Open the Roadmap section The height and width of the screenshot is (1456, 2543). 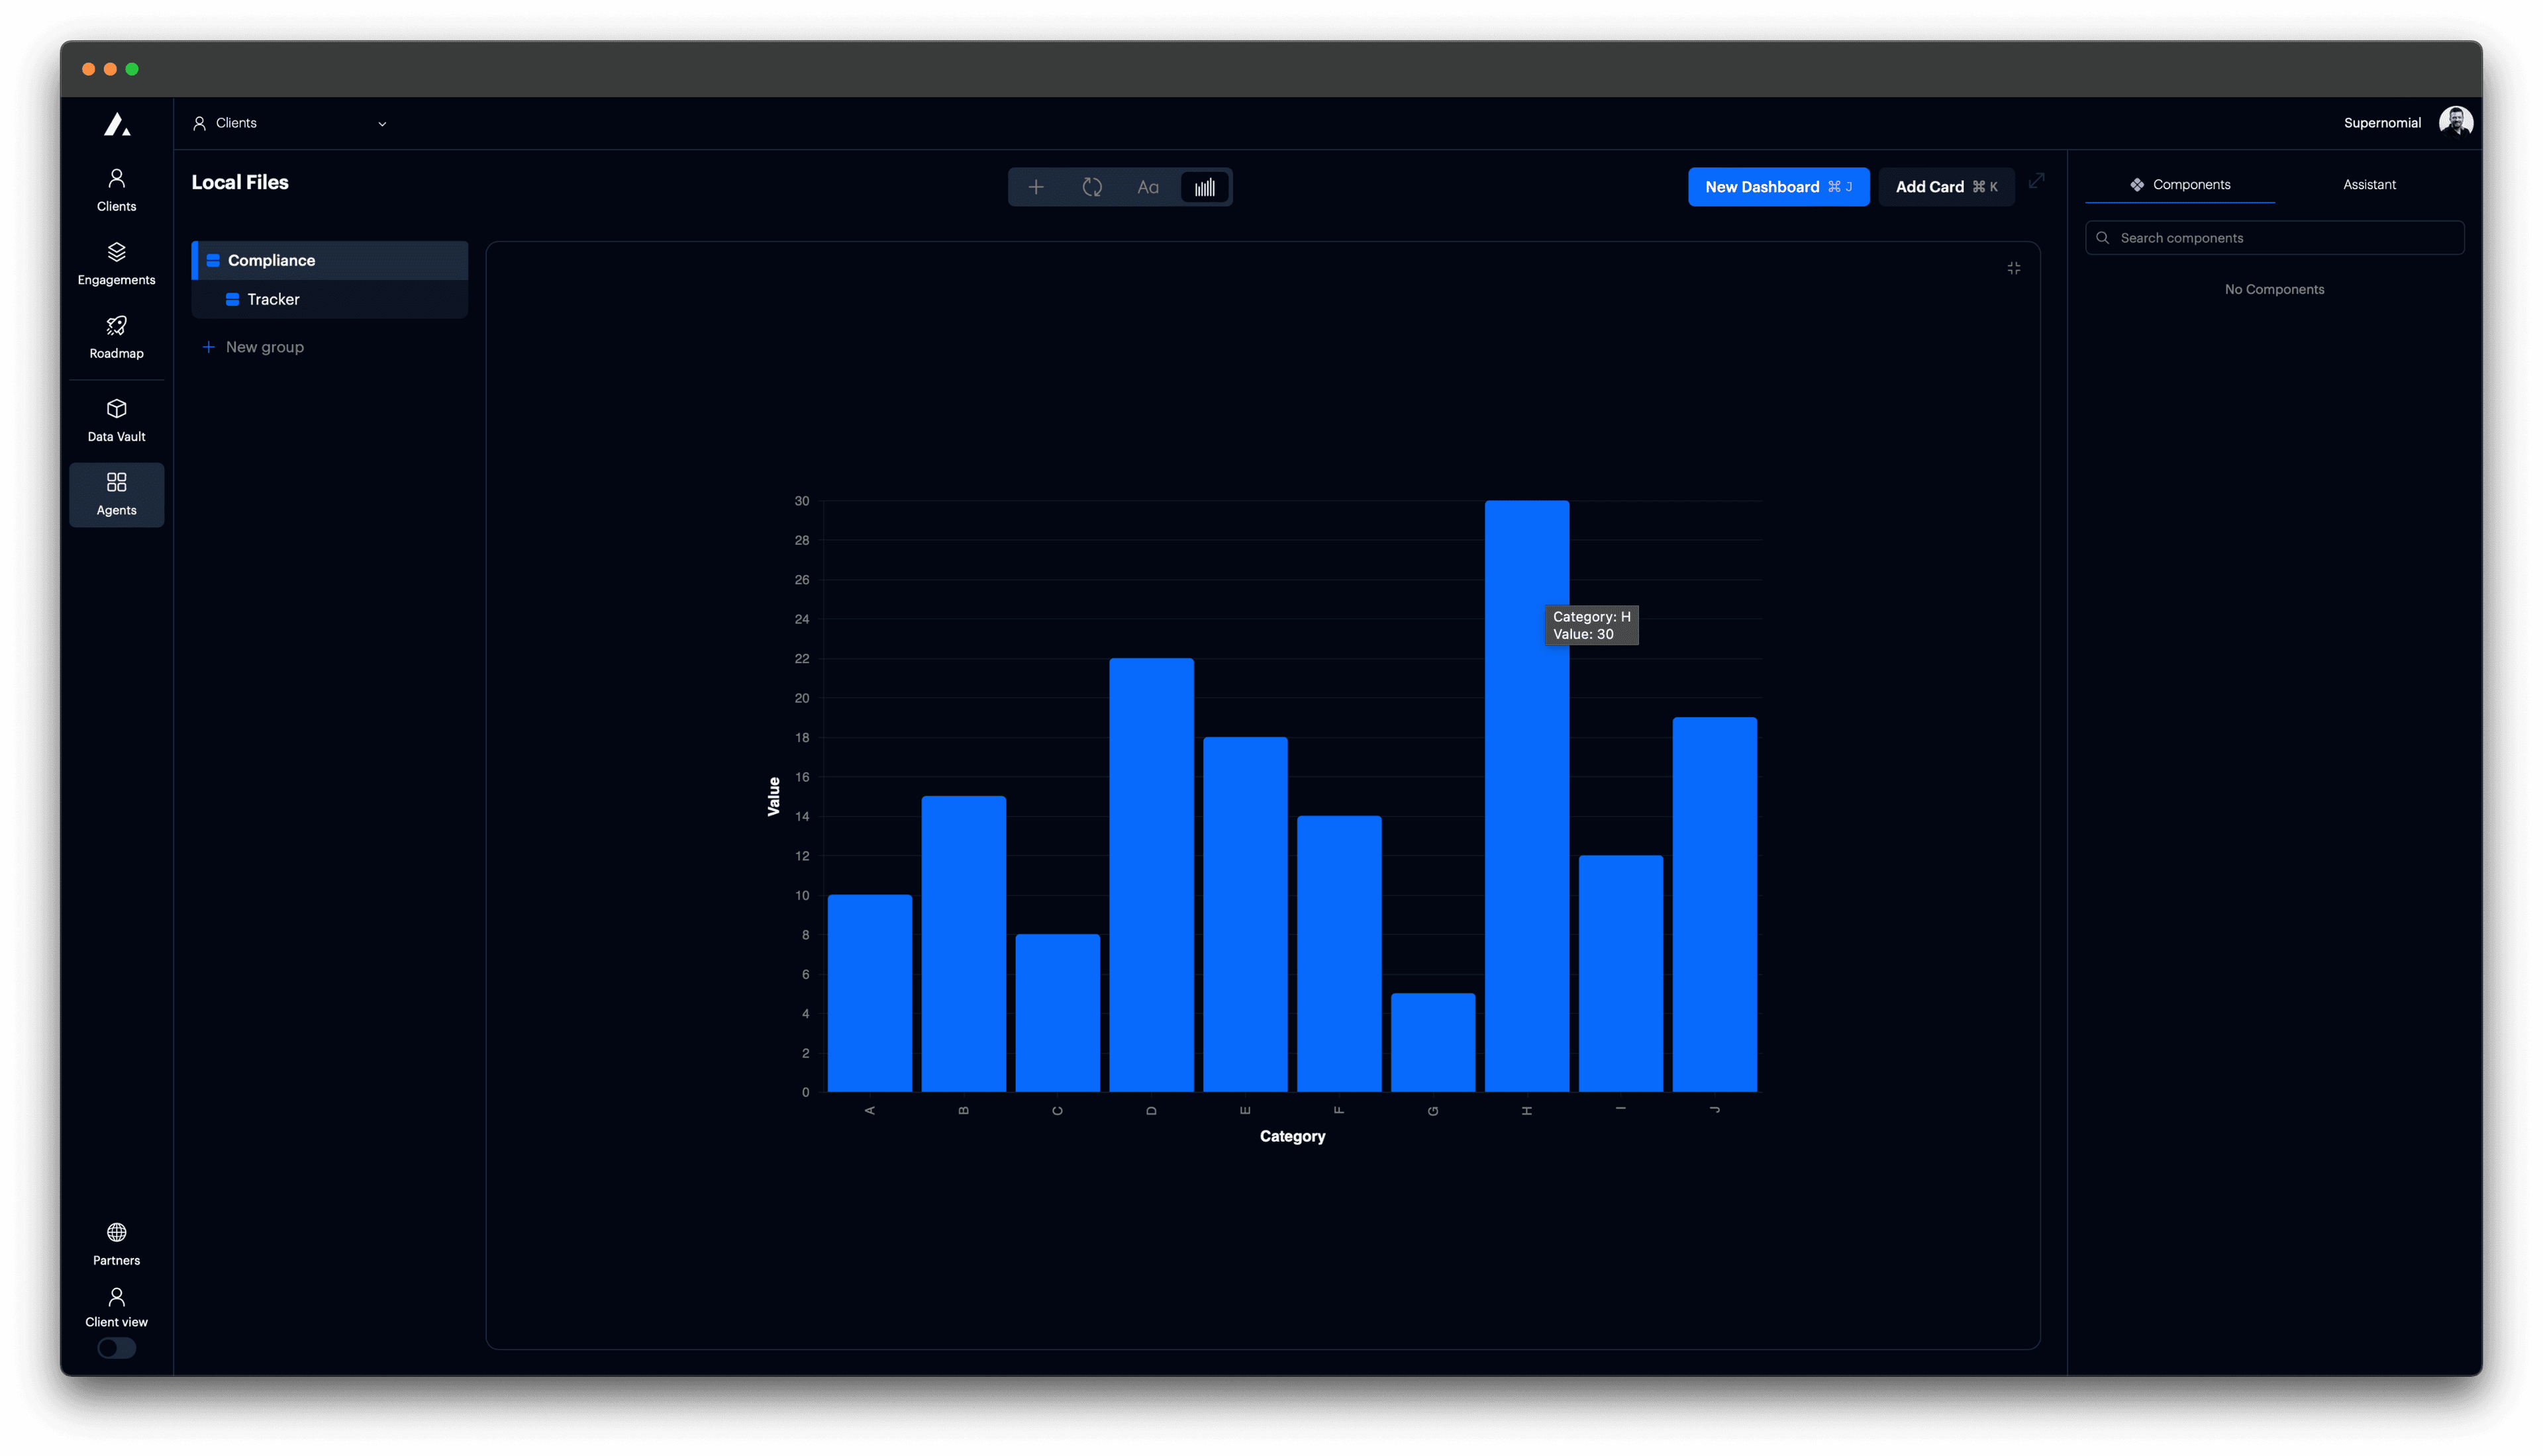[116, 337]
